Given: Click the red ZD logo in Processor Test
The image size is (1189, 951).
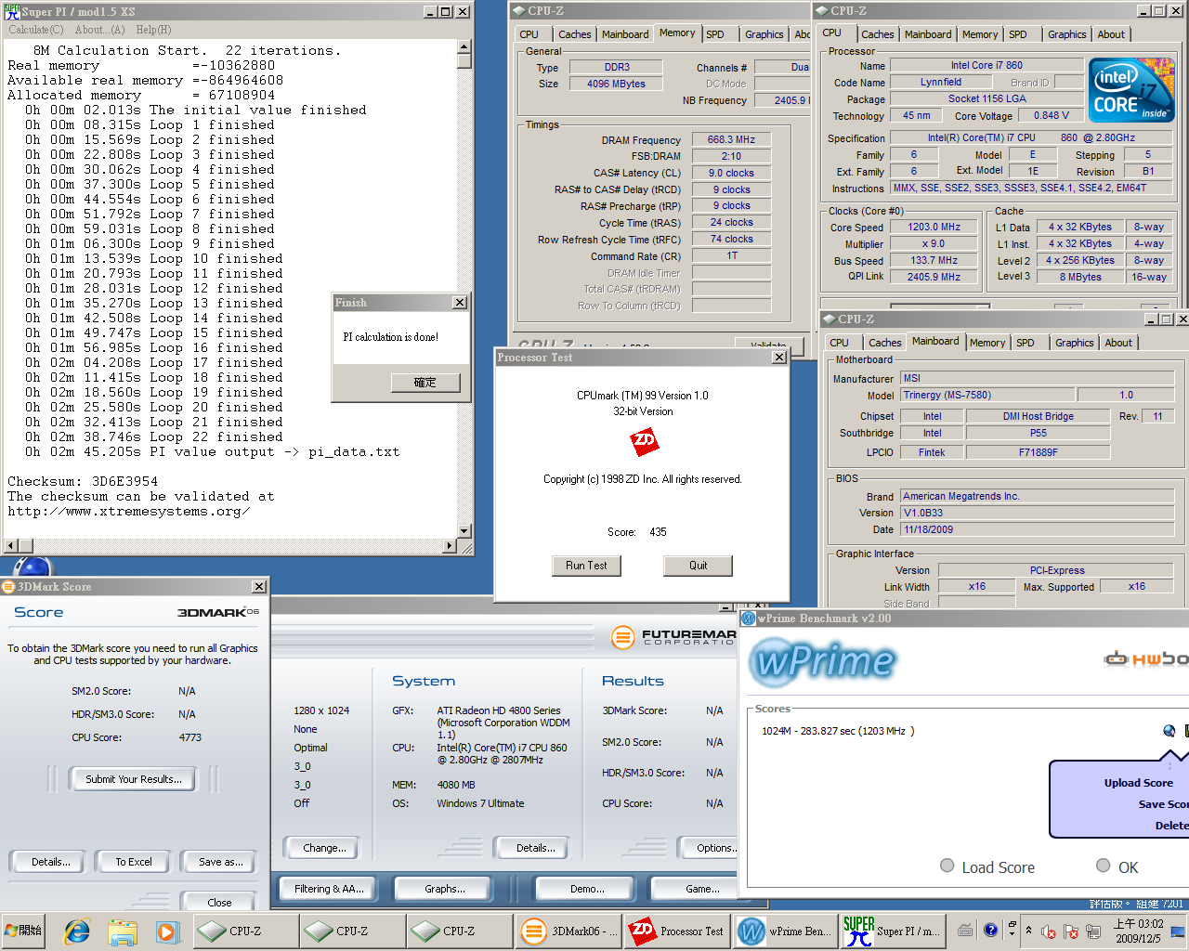Looking at the screenshot, I should (x=644, y=440).
